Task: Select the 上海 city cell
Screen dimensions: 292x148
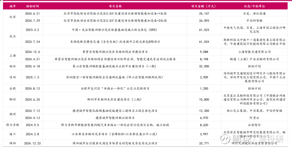Action: tap(12, 55)
